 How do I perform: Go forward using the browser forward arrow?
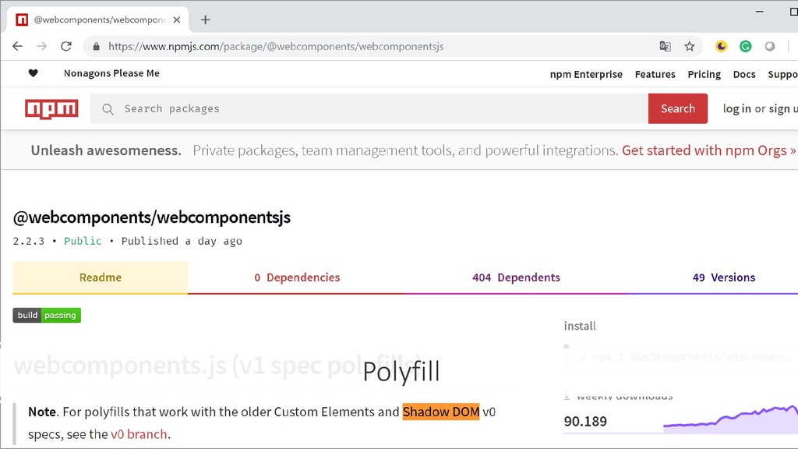tap(42, 46)
